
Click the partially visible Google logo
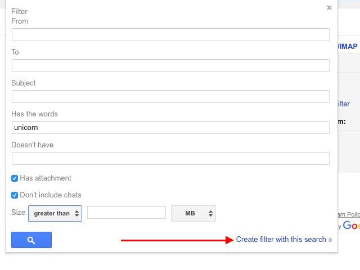351,226
